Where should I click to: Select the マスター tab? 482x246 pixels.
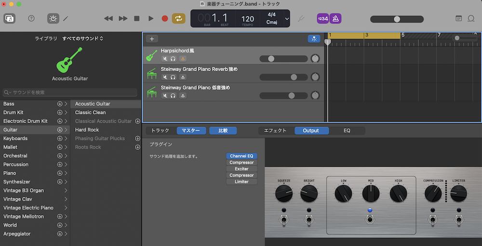(x=191, y=130)
